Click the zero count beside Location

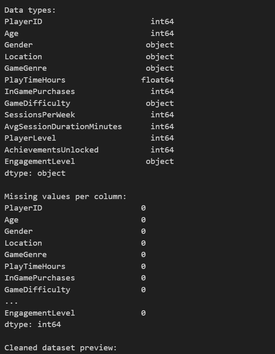click(143, 243)
